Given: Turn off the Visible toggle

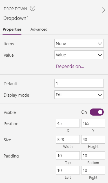Looking at the screenshot, I should 97,112.
